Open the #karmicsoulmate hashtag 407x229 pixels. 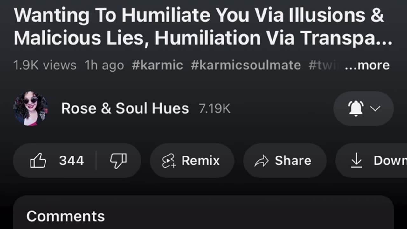(245, 65)
